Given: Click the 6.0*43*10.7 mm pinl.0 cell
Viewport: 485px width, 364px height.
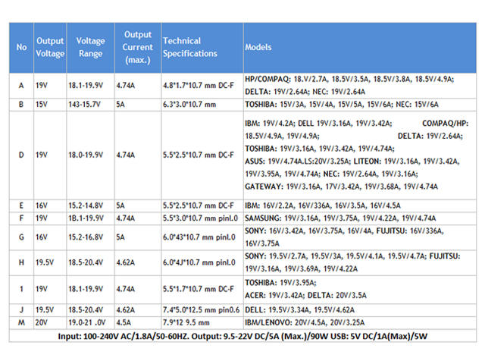Looking at the screenshot, I should coord(199,236).
